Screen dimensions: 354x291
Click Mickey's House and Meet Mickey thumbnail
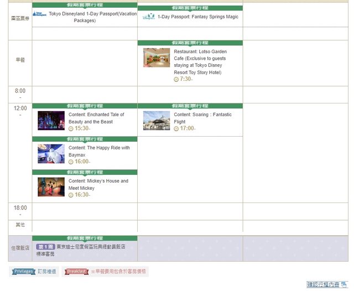pos(51,187)
